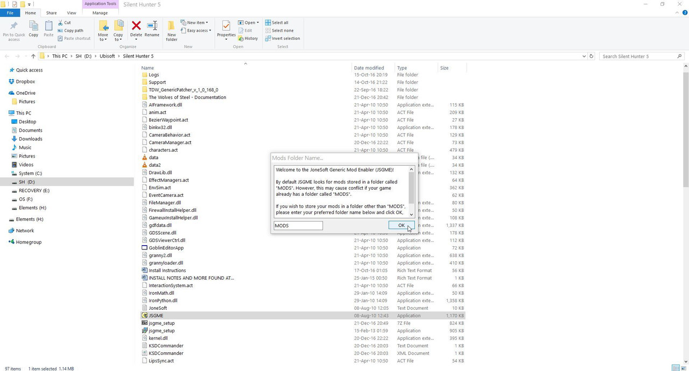689x371 pixels.
Task: Click Invert selection in the ribbon
Action: point(283,39)
